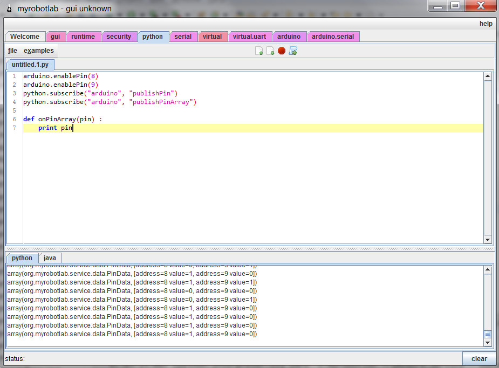Stop the running script with the red icon
Image resolution: width=499 pixels, height=368 pixels.
tap(282, 51)
